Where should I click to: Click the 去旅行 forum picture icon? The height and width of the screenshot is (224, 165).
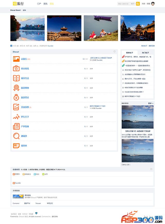[16, 59]
